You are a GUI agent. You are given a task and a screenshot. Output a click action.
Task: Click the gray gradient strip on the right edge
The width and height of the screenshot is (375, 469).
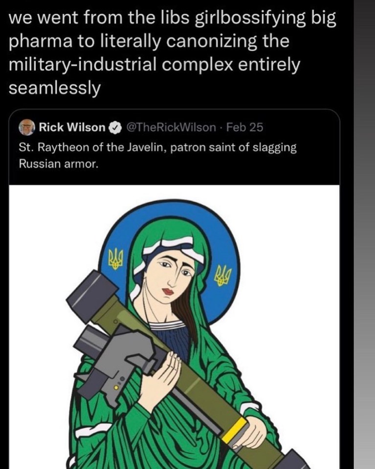coord(364,245)
